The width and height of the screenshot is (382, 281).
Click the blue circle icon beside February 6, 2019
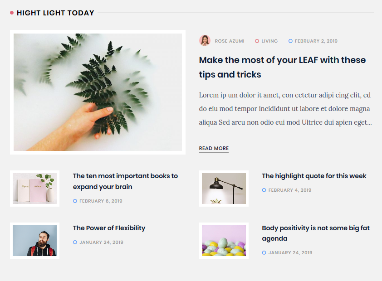click(75, 201)
